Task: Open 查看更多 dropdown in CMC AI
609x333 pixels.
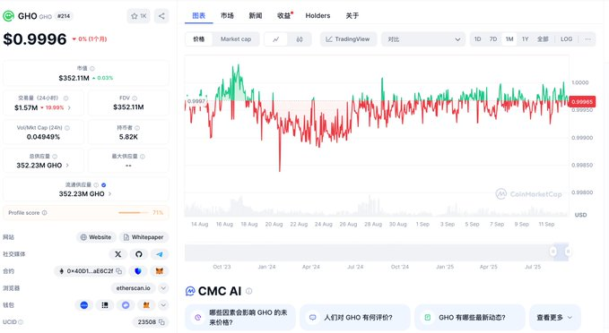Action: click(554, 318)
